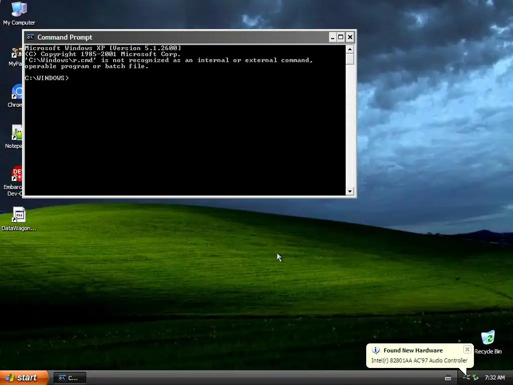Screen dimensions: 513x385
Task: Click the Intel(r) 82801AA AC'97 Audio Controller text
Action: point(419,360)
